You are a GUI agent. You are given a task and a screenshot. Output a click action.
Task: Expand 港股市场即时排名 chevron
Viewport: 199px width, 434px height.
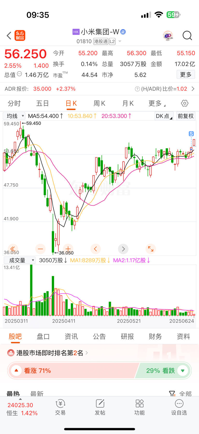[x=87, y=353]
